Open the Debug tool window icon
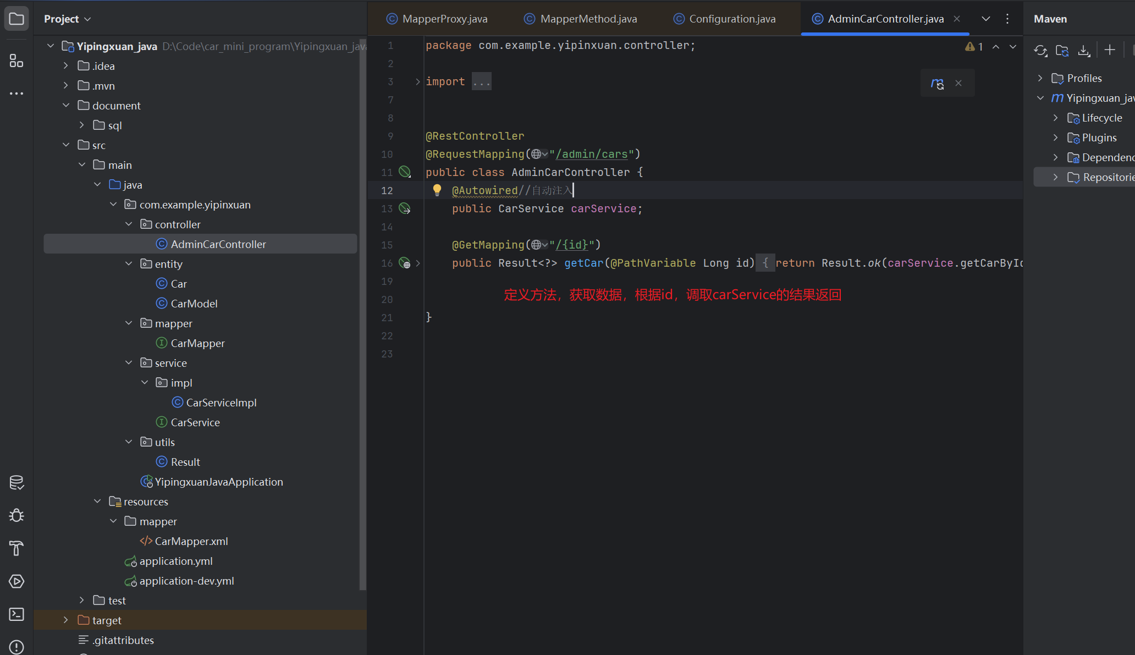The height and width of the screenshot is (655, 1135). 16,515
